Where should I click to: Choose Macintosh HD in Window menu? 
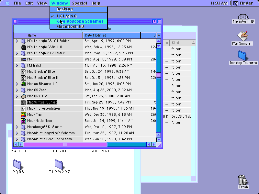78,27
